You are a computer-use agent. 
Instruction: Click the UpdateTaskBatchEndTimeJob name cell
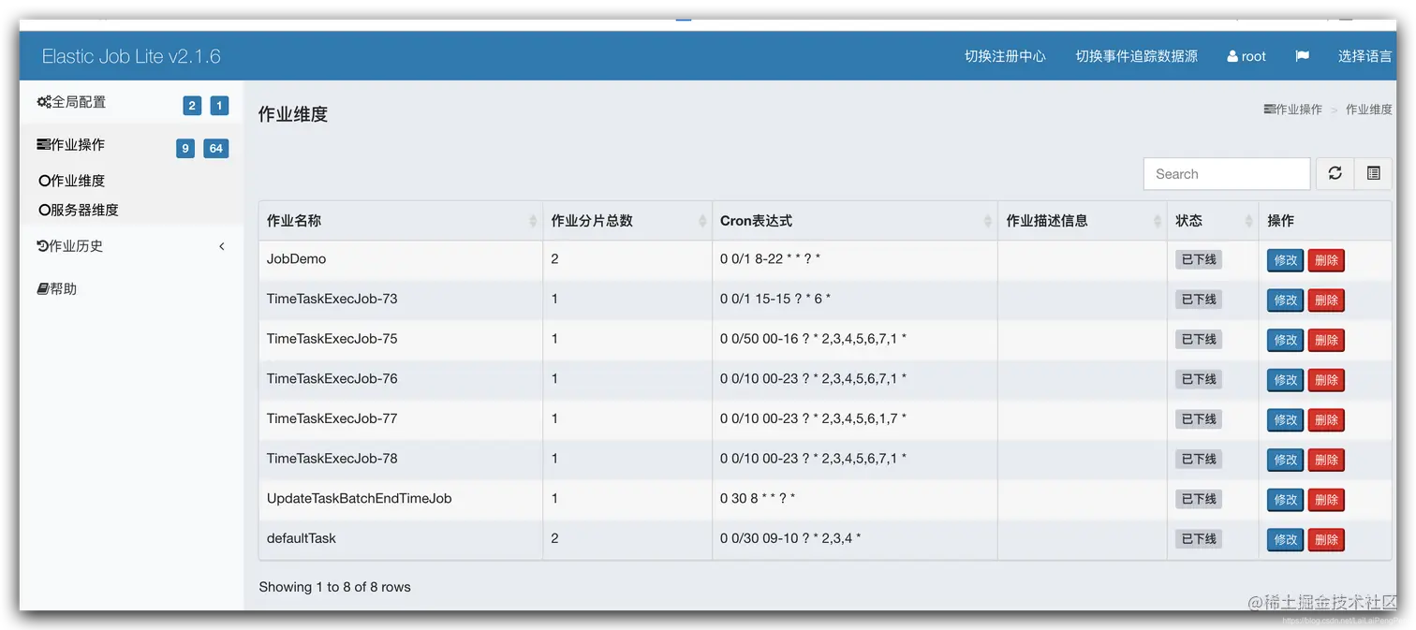coord(401,499)
